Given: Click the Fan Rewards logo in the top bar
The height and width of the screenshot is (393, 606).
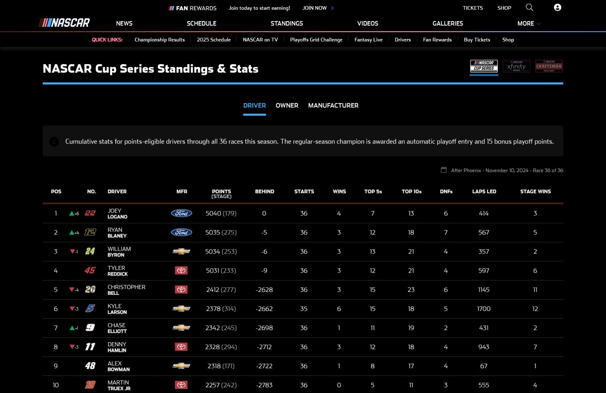Looking at the screenshot, I should point(193,8).
